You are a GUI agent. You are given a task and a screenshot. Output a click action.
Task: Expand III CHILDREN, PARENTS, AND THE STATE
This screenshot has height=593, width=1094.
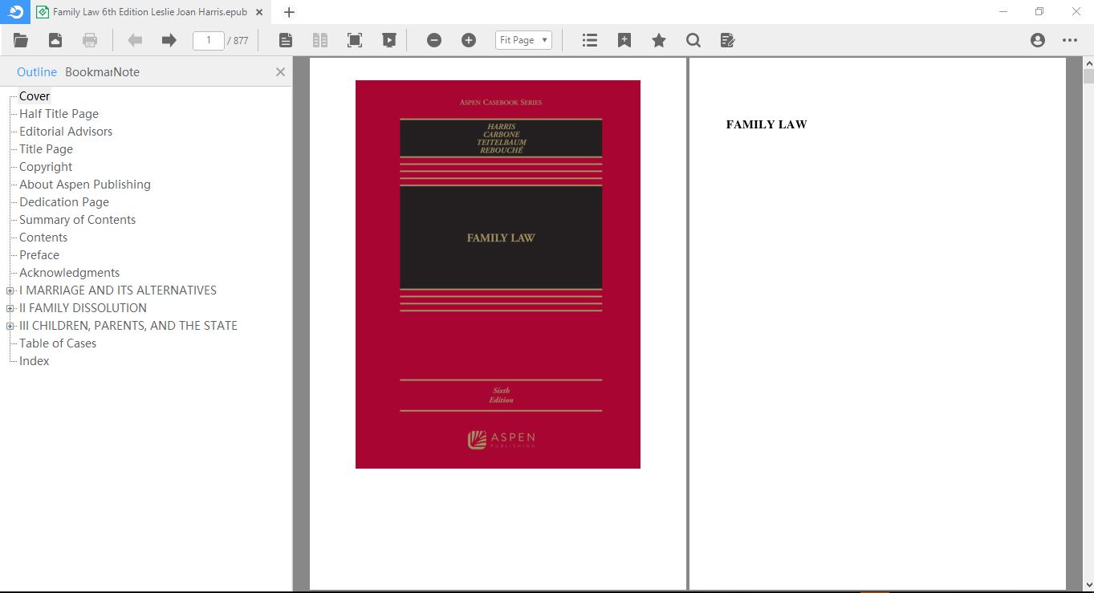click(x=10, y=326)
